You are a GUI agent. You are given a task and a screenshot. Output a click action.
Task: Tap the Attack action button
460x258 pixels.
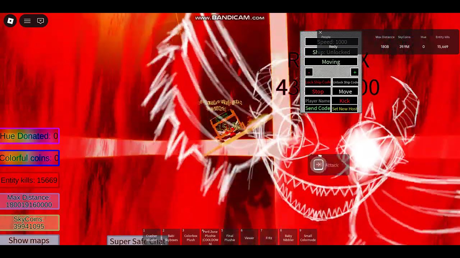[328, 165]
